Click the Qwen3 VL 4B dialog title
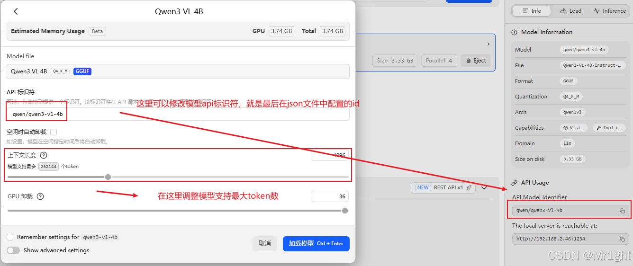The width and height of the screenshot is (633, 266). pyautogui.click(x=179, y=11)
